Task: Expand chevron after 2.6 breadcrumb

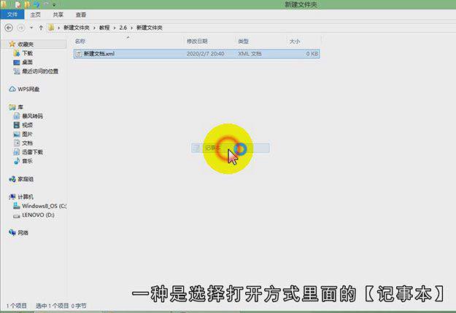Action: click(131, 28)
